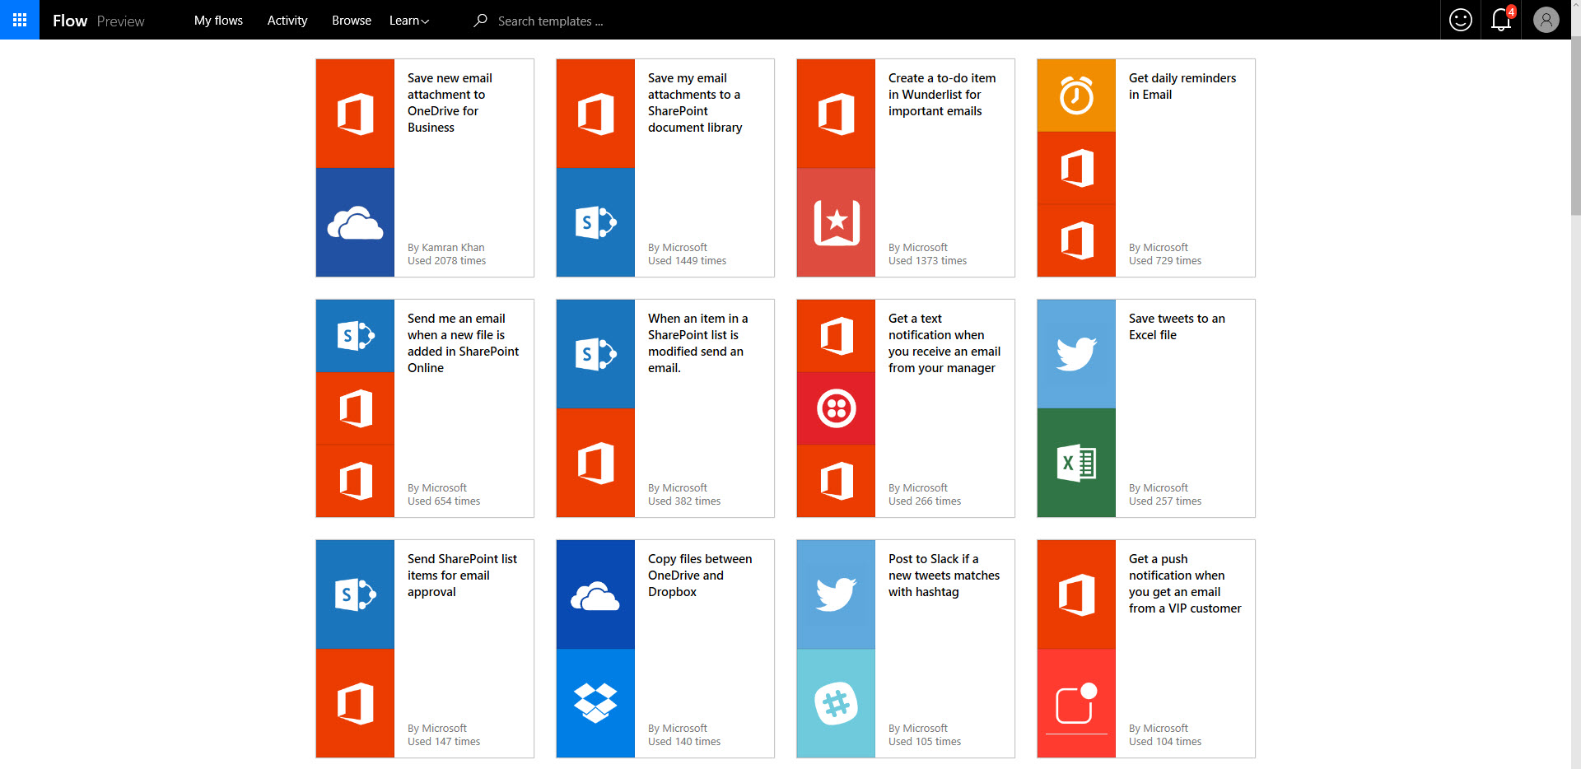This screenshot has width=1581, height=769.
Task: Click the Flow logo text
Action: point(70,21)
